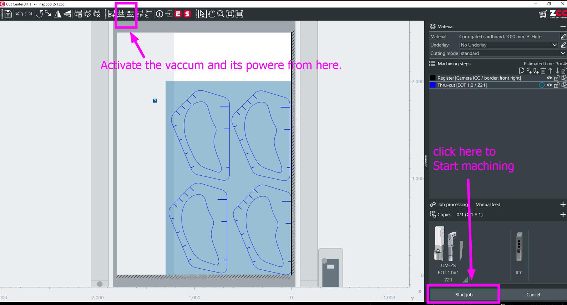
Task: Click the move reference point icon
Action: 112,14
